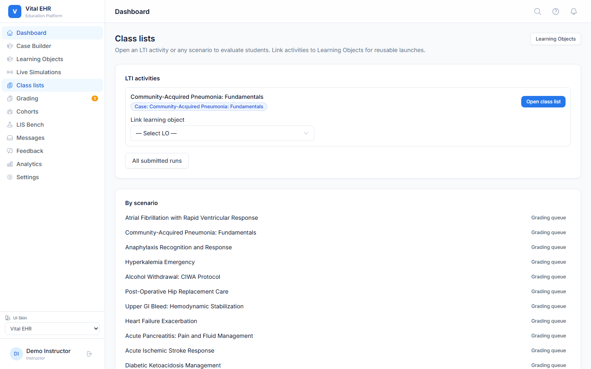The width and height of the screenshot is (591, 369).
Task: Click Acute Ischemic Stroke Response text
Action: tap(170, 351)
